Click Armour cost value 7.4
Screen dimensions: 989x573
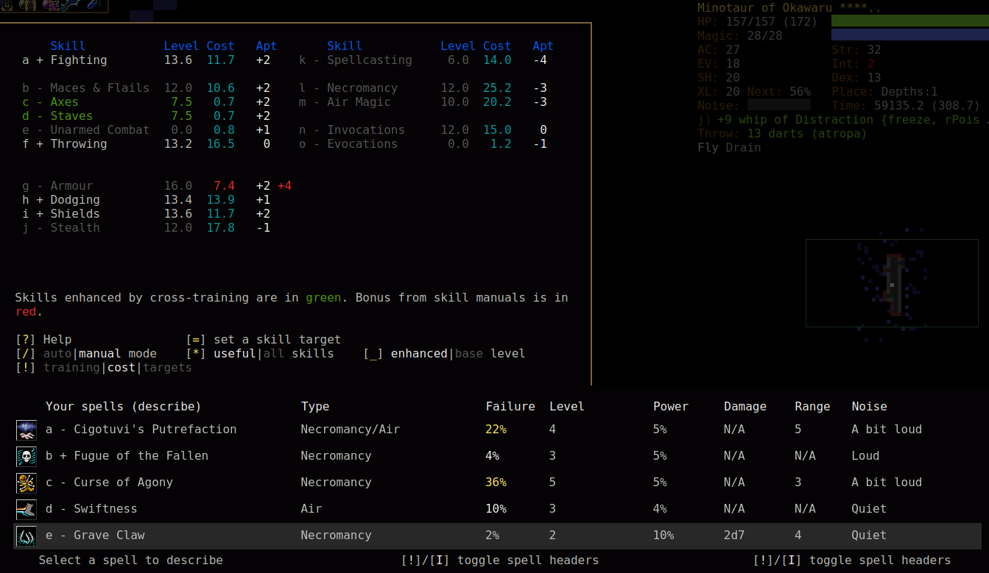[x=224, y=186]
